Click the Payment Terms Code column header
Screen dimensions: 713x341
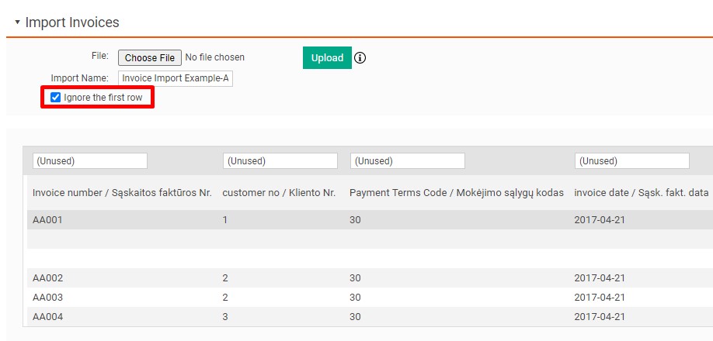pos(457,192)
